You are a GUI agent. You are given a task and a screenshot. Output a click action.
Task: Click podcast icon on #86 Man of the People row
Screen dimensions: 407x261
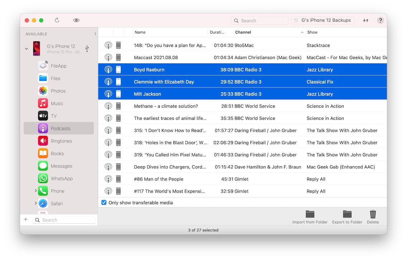point(108,179)
